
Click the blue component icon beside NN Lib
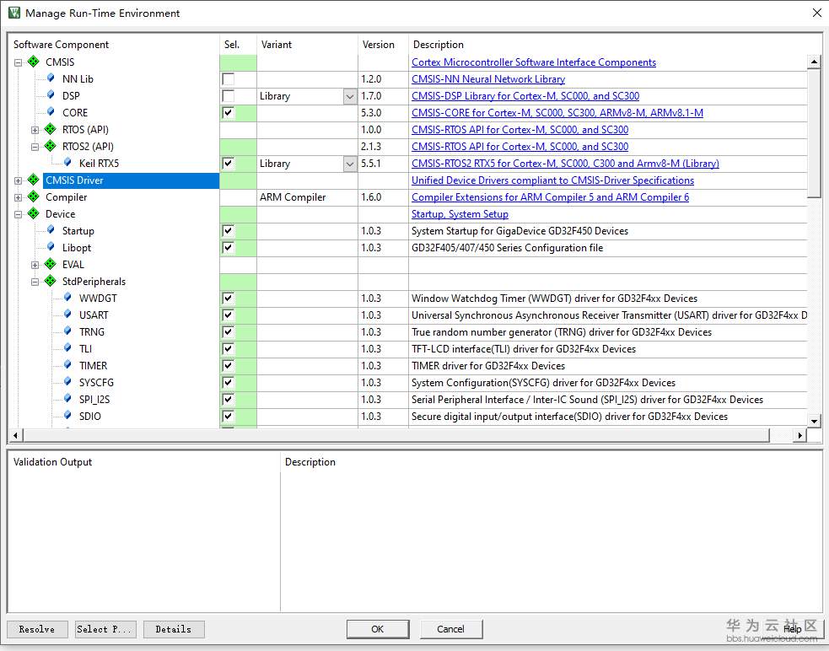tap(51, 78)
